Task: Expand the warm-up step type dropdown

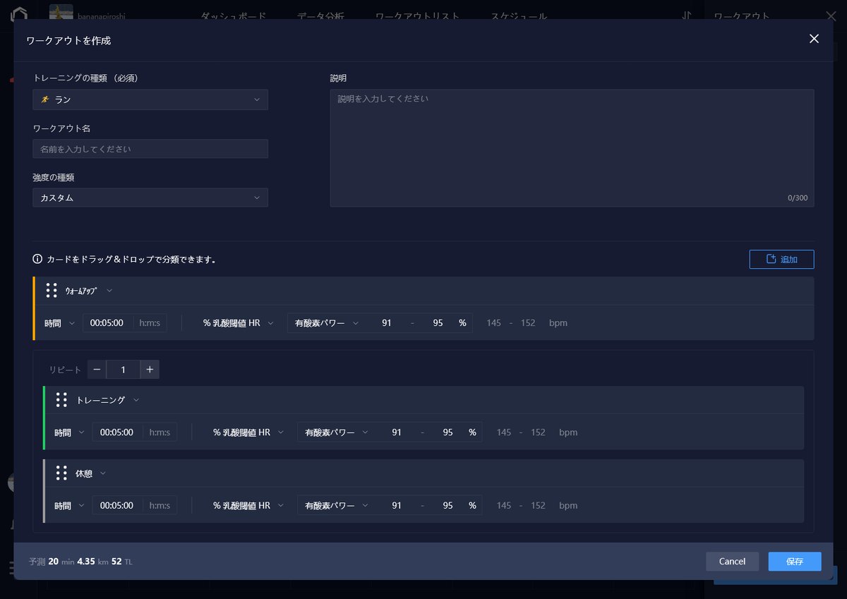Action: pyautogui.click(x=89, y=291)
